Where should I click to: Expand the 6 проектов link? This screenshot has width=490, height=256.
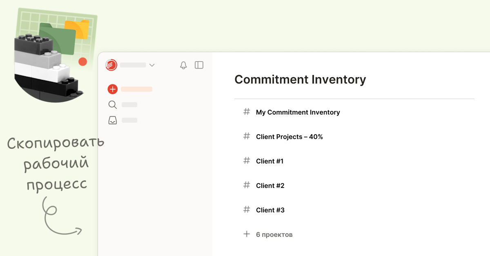tap(274, 234)
